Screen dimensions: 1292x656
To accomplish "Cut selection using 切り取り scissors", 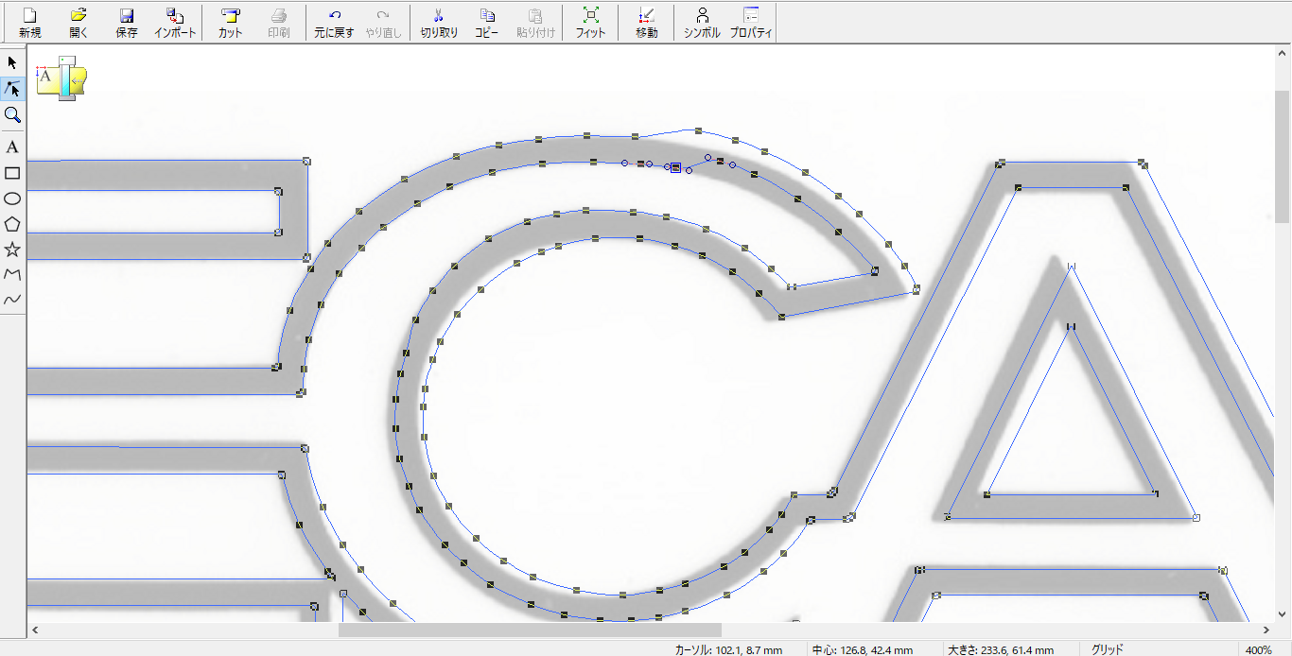I will pyautogui.click(x=439, y=22).
